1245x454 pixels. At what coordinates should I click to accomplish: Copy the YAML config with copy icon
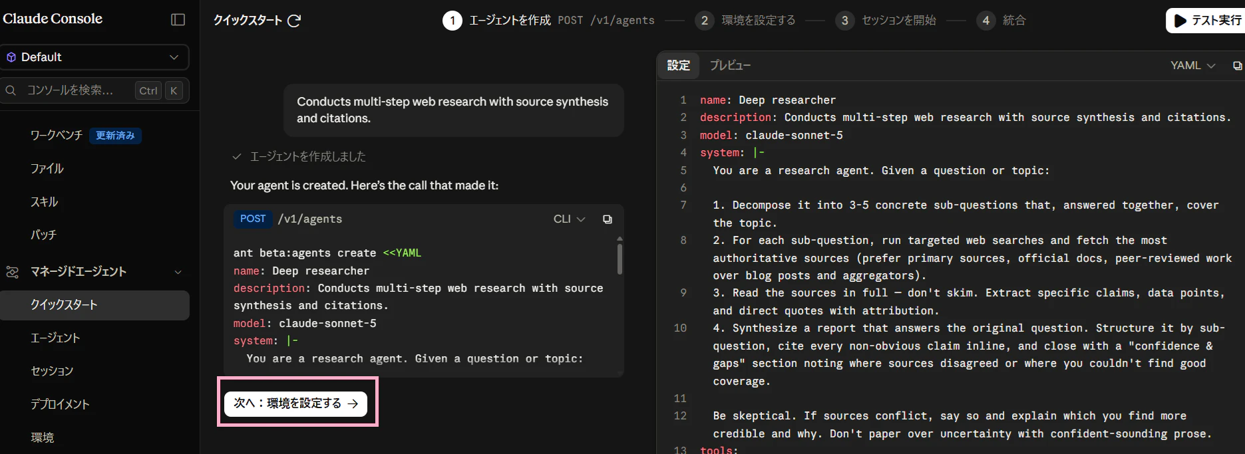[x=1237, y=66]
